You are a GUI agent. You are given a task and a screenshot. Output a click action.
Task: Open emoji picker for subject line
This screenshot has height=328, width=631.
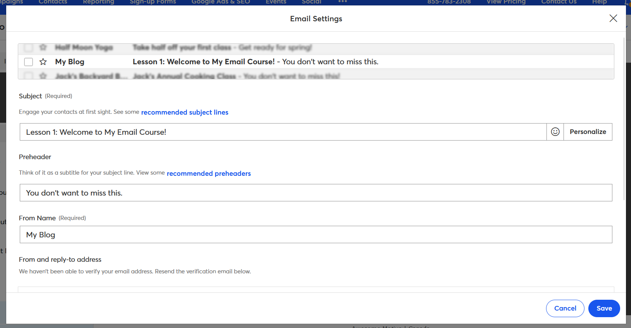[x=555, y=132]
